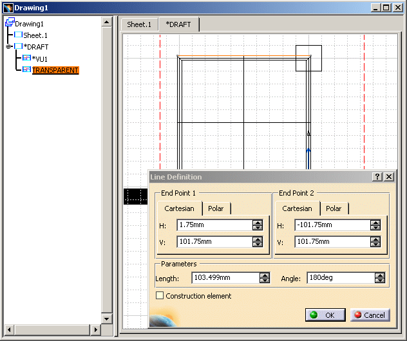Click the Drawing1 window title icon
Viewport: 407px width, 341px height.
point(8,7)
